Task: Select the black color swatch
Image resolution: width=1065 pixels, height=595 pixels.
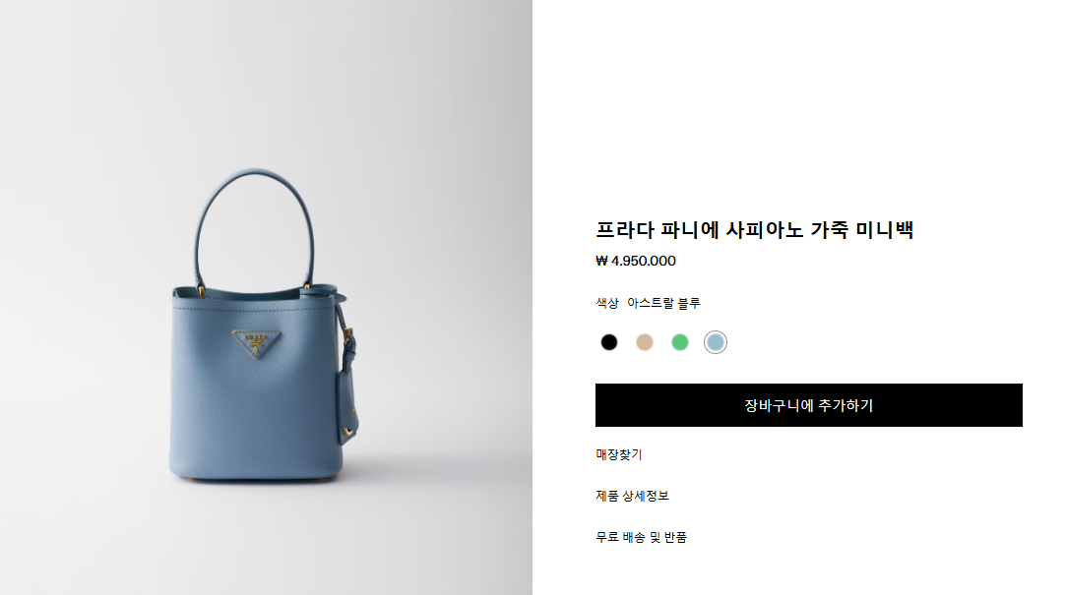Action: pyautogui.click(x=608, y=342)
